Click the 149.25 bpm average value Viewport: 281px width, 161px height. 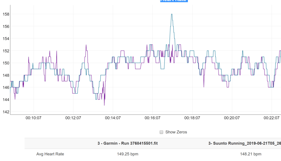coord(128,154)
